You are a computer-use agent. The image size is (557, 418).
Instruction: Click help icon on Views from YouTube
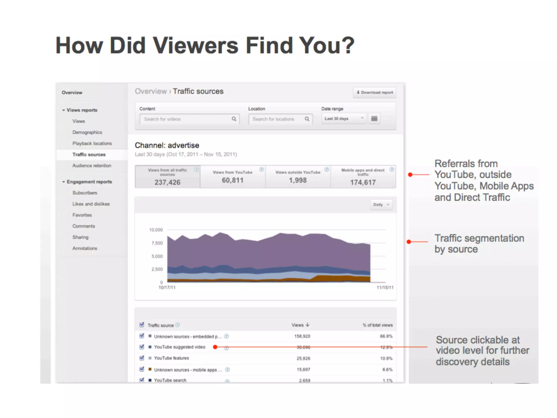coord(261,169)
